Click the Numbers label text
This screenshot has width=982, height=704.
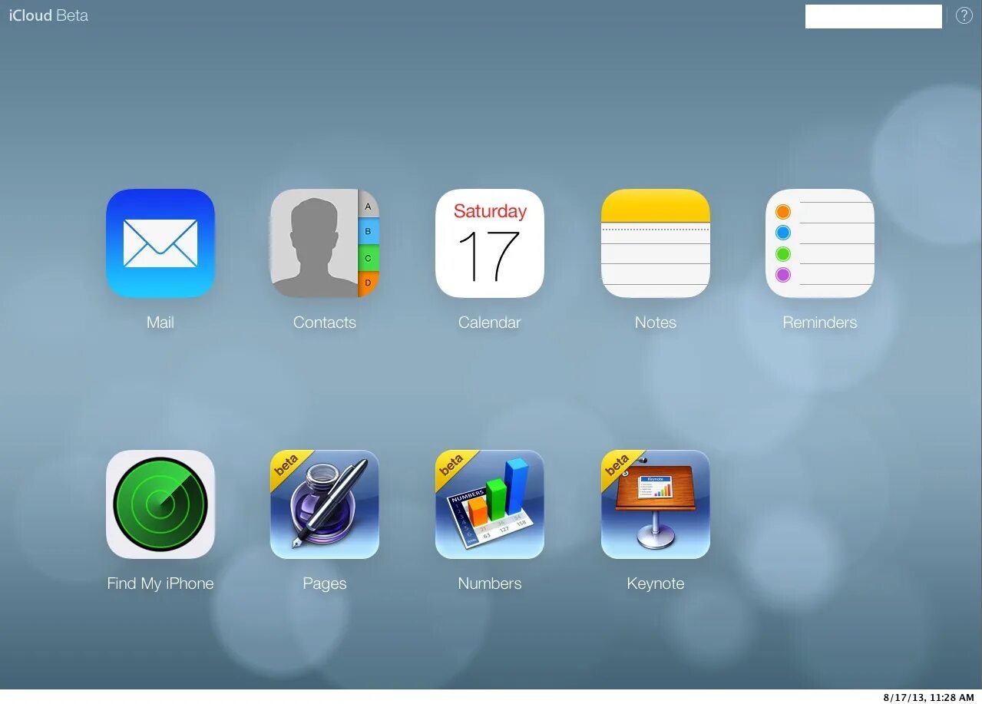click(x=490, y=583)
